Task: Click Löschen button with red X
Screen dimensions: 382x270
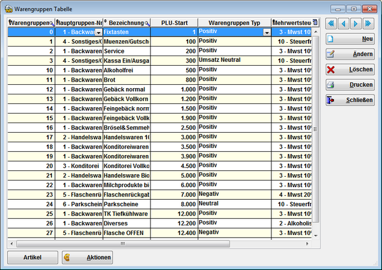Action: point(350,70)
